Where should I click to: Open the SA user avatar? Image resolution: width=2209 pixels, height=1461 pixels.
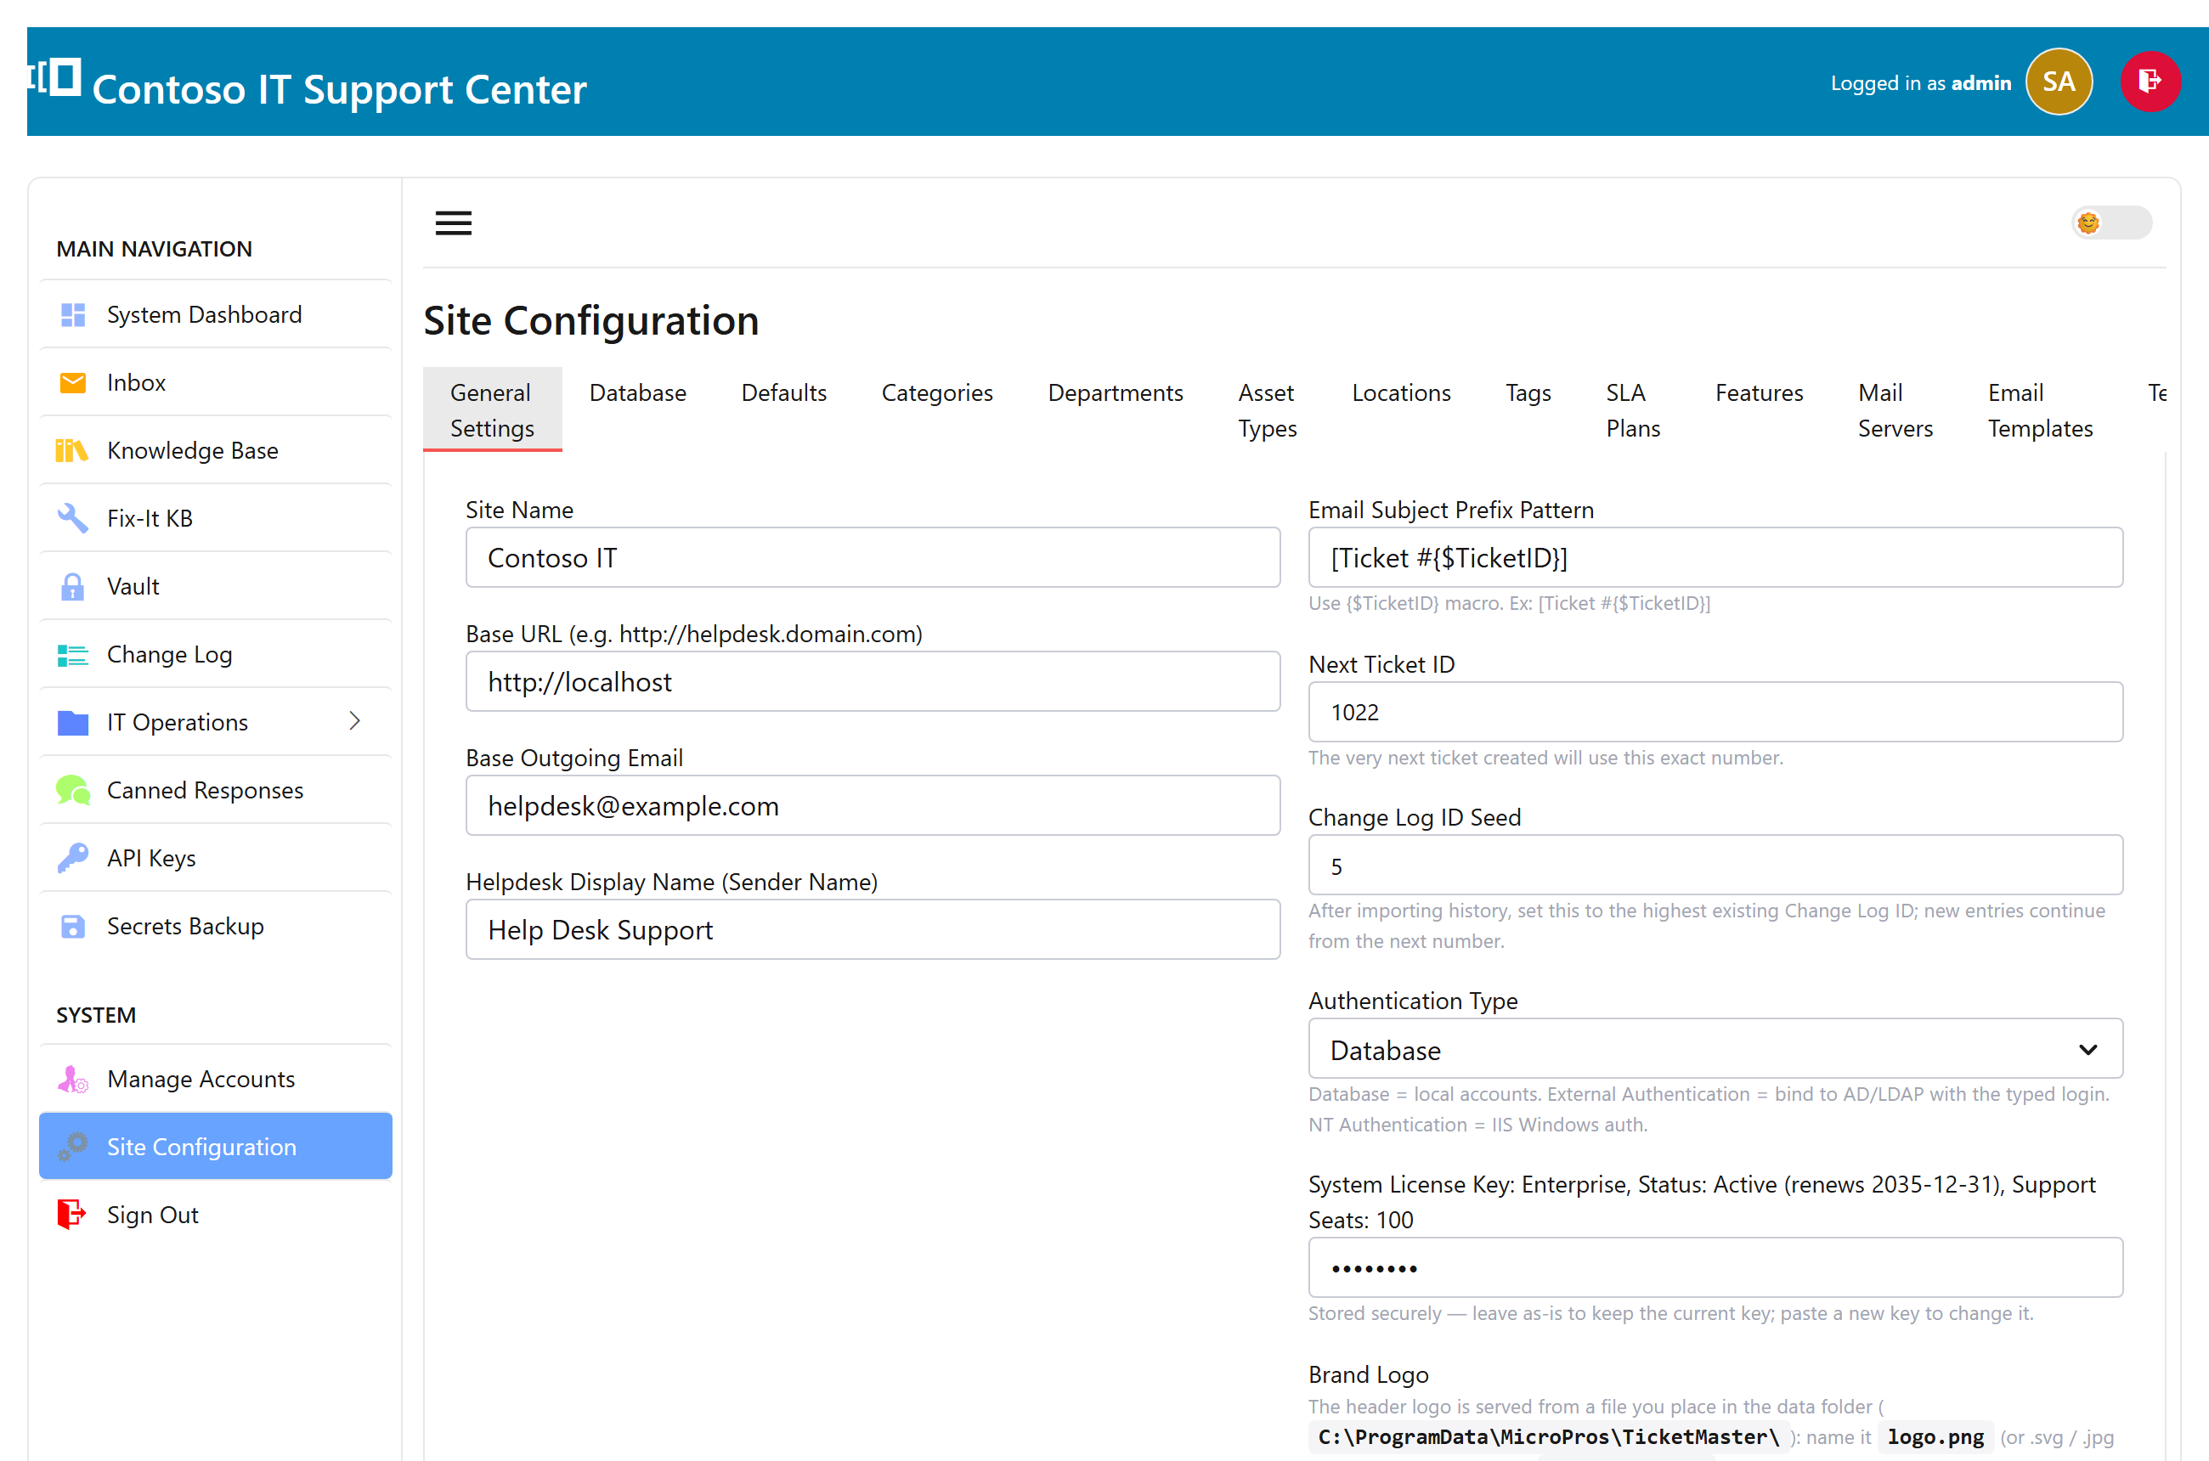[x=2058, y=82]
